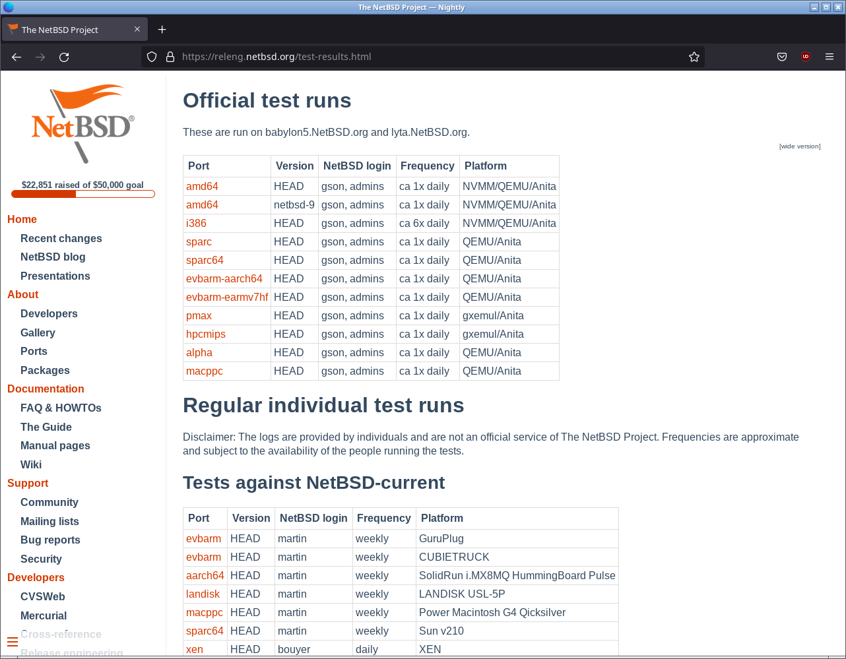This screenshot has height=659, width=846.
Task: Open the Ports sidebar link
Action: tap(34, 352)
